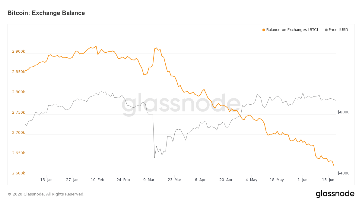Viewport: 362px width, 203px height.
Task: Select the 6. Apr date label
Action: click(x=200, y=180)
